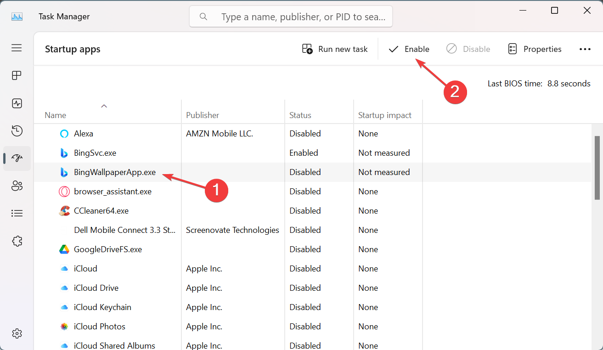This screenshot has width=603, height=350.
Task: Open the Users page icon
Action: click(17, 186)
